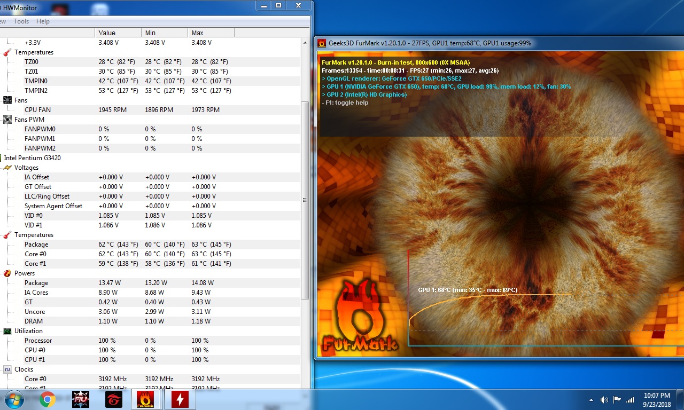
Task: Click the Clocks group icon
Action: click(x=7, y=369)
